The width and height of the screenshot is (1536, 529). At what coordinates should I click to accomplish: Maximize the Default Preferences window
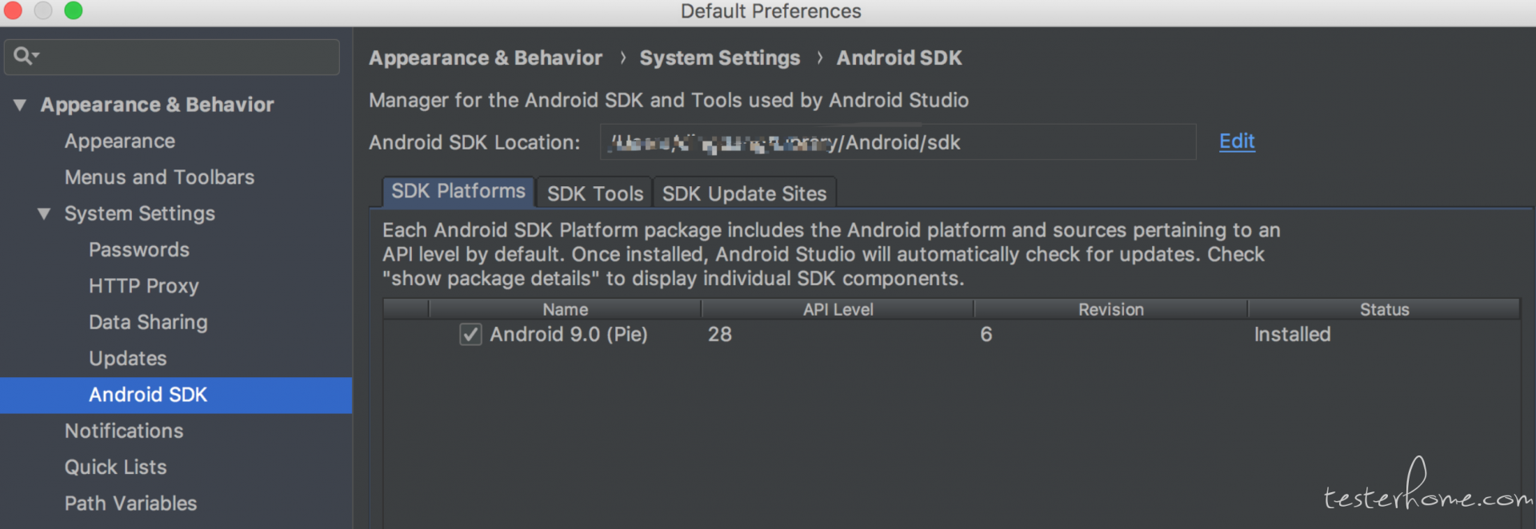(x=74, y=10)
